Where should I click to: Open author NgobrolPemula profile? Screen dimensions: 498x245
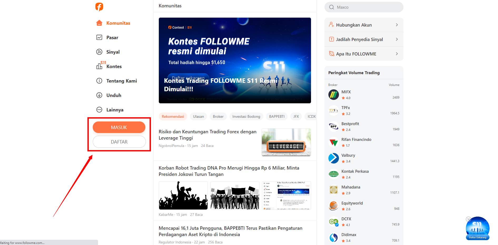(171, 146)
